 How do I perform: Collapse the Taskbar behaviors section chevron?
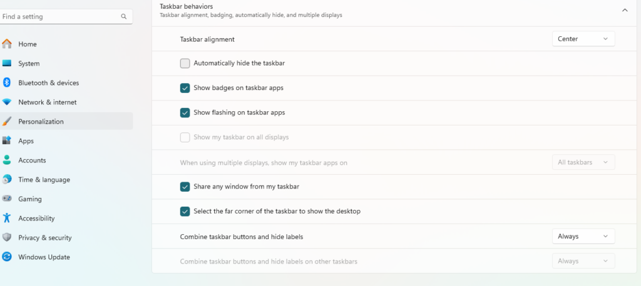pyautogui.click(x=625, y=10)
